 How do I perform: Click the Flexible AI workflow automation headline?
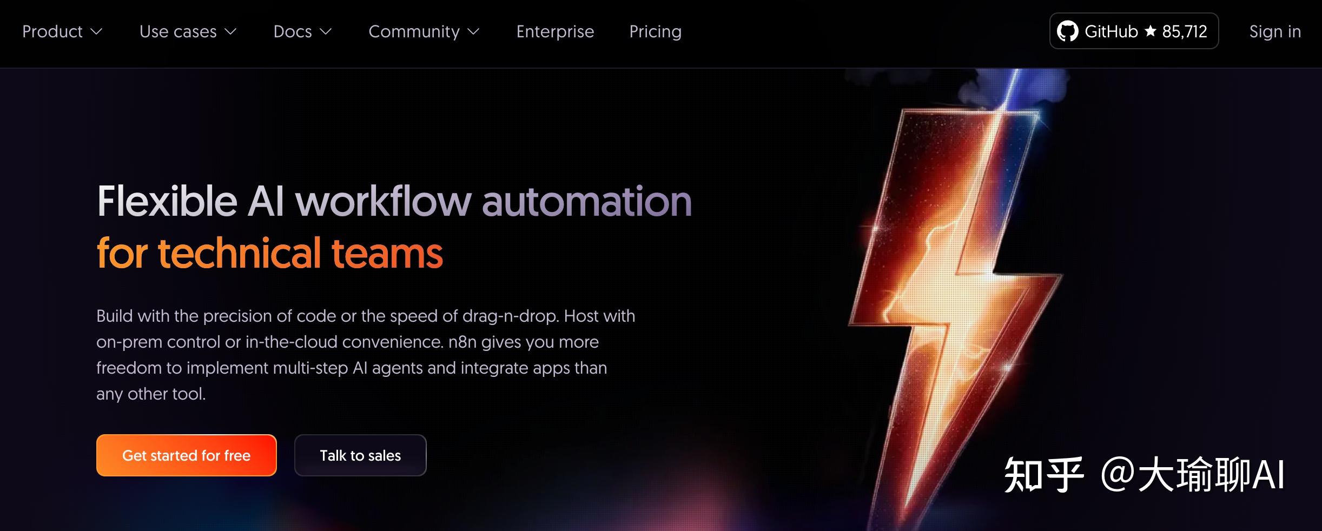[394, 201]
